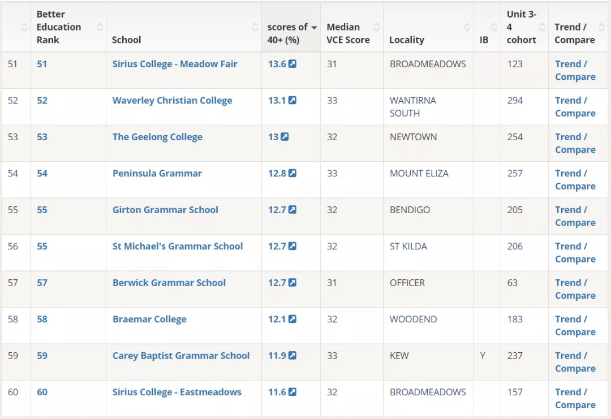Open external link icon beside 13.1 score
Viewport: 611px width, 419px height.
(292, 101)
